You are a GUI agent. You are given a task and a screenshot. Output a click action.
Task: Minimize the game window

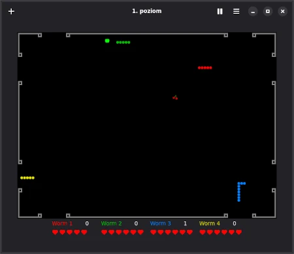[x=253, y=11]
